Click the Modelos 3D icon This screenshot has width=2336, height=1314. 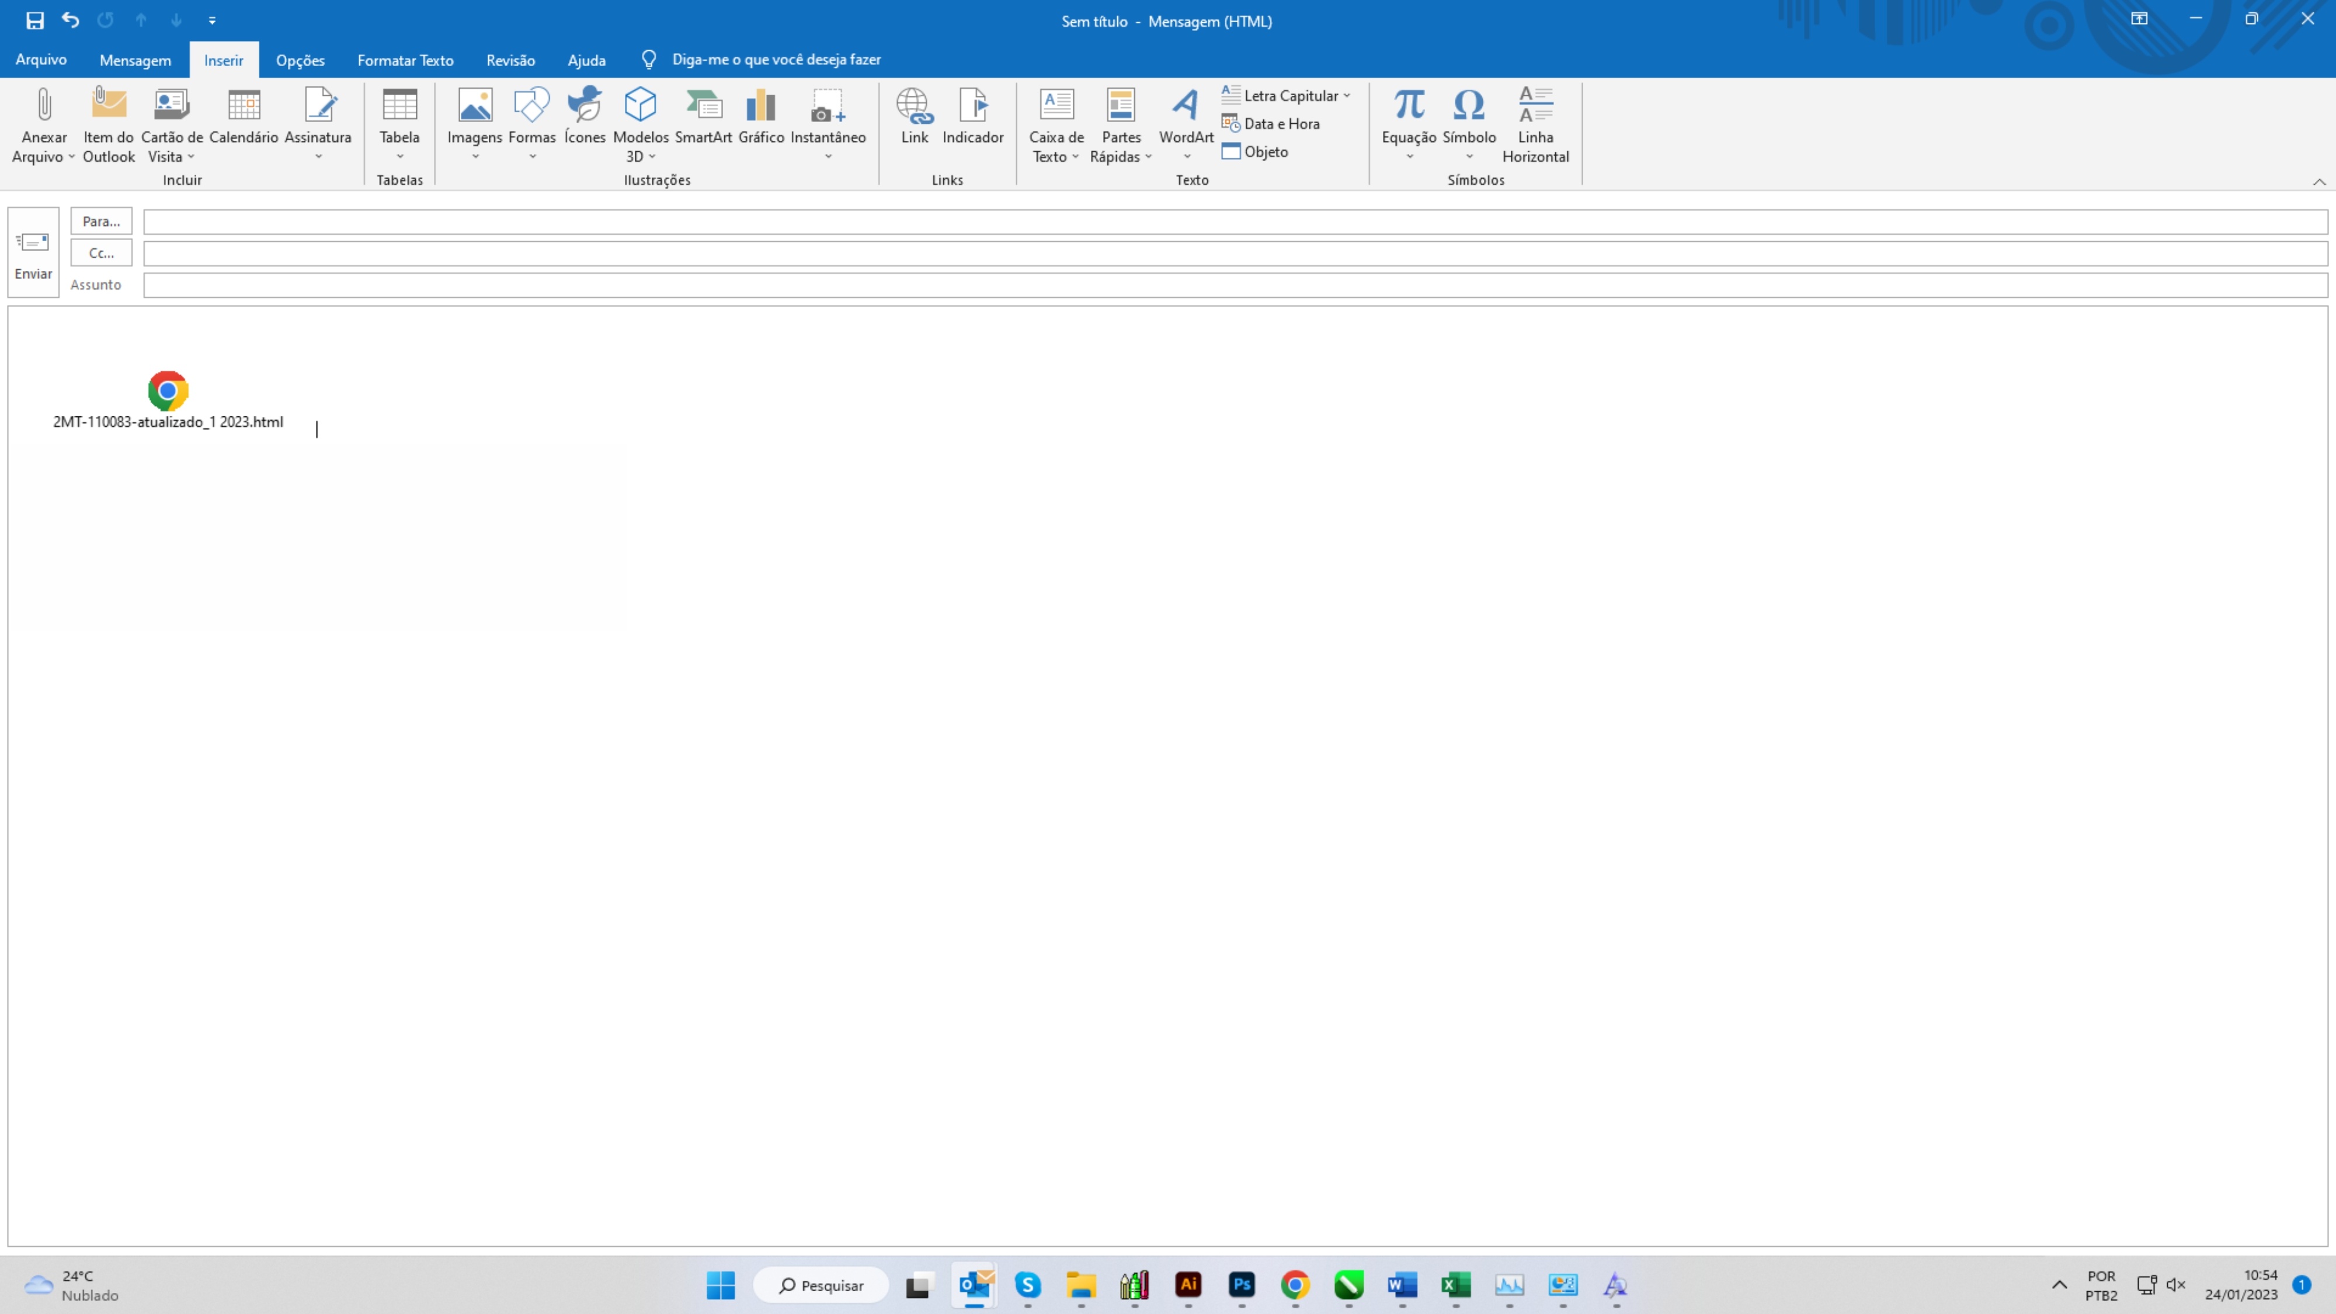coord(640,105)
